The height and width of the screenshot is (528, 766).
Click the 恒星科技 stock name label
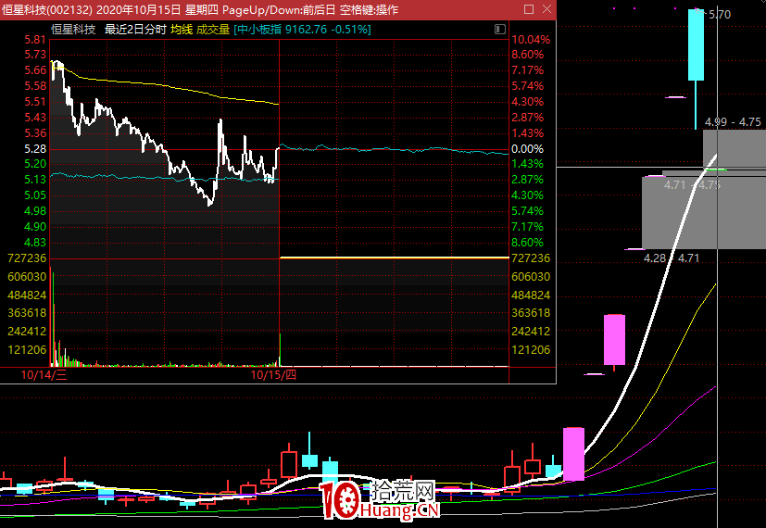[x=73, y=30]
